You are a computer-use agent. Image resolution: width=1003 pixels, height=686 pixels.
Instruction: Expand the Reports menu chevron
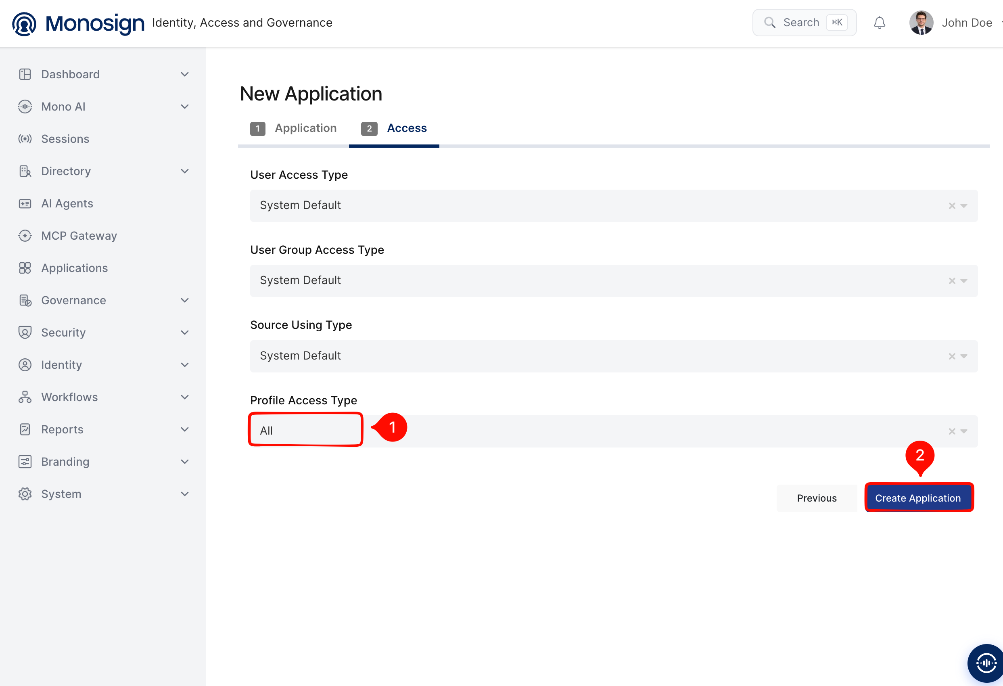185,430
